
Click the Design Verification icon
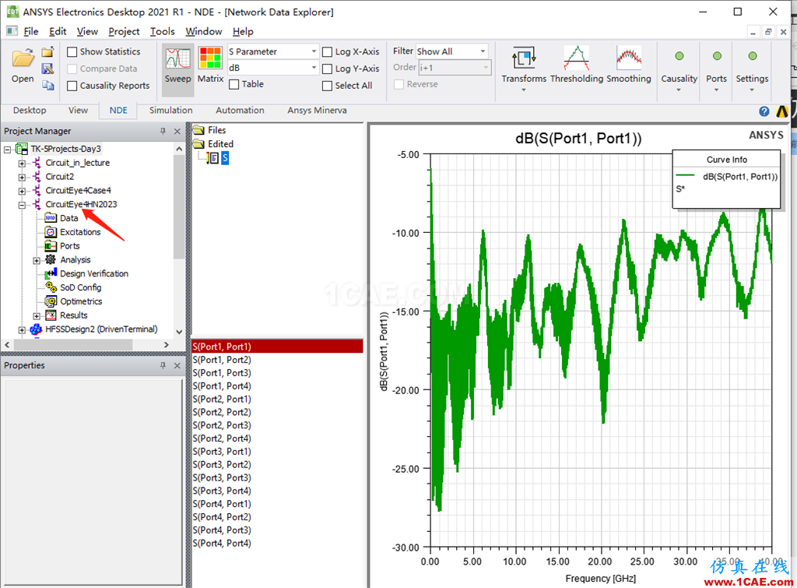(x=51, y=273)
